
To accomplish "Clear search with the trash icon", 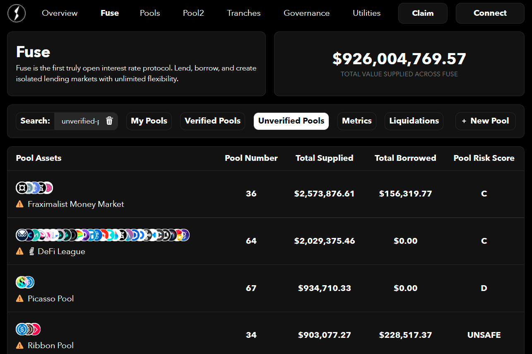I will point(109,121).
